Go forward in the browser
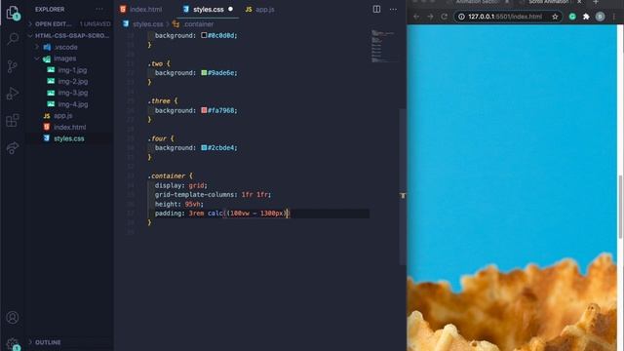 [x=430, y=17]
